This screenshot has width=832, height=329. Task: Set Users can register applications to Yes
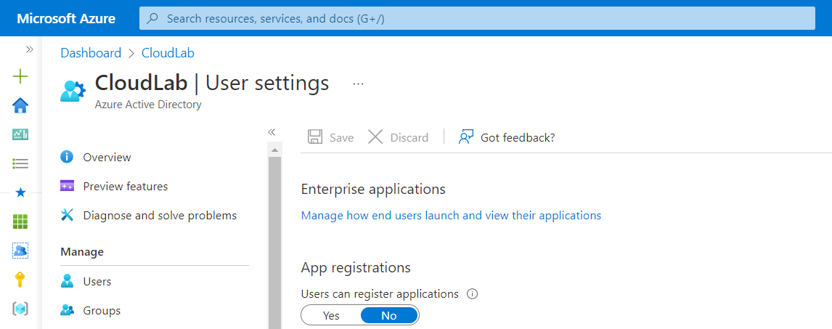(x=331, y=315)
